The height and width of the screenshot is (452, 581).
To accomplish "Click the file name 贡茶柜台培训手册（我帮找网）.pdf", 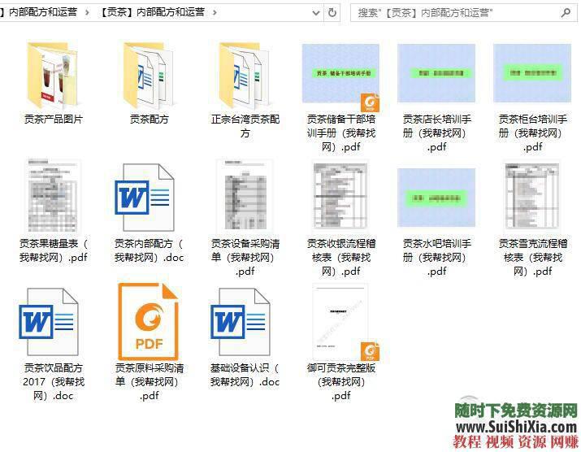I will click(x=533, y=133).
